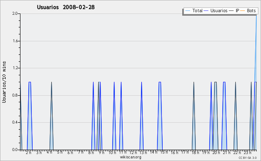
Task: Click the 13 h x-axis label
Action: pyautogui.click(x=143, y=153)
